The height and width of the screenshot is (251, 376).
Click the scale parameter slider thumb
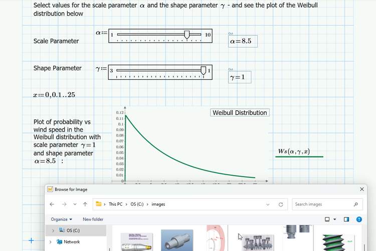[187, 34]
